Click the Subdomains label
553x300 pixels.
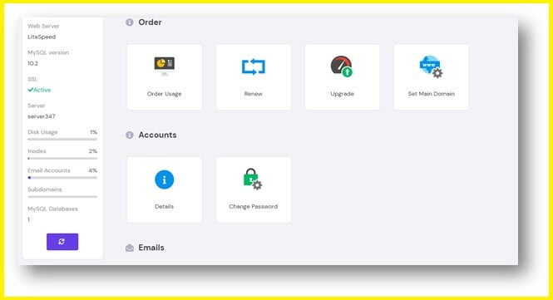tap(44, 189)
